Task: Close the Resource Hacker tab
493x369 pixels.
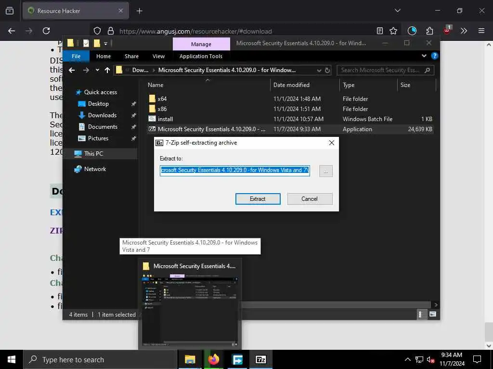Action: (x=121, y=11)
